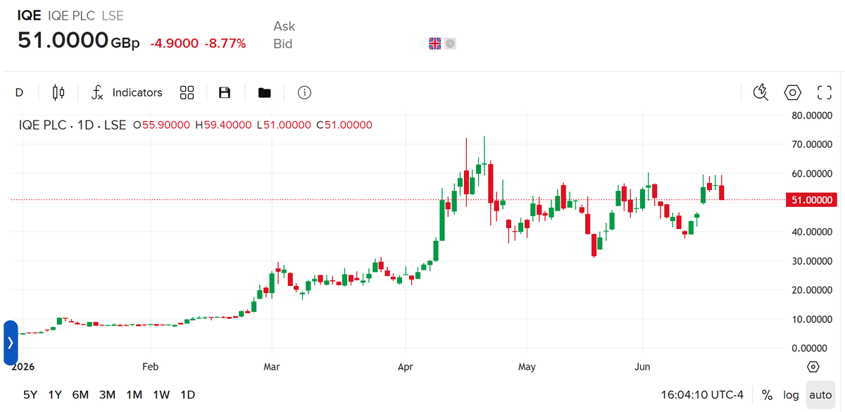Load a saved chart via the folder icon
This screenshot has height=412, width=845.
point(265,92)
